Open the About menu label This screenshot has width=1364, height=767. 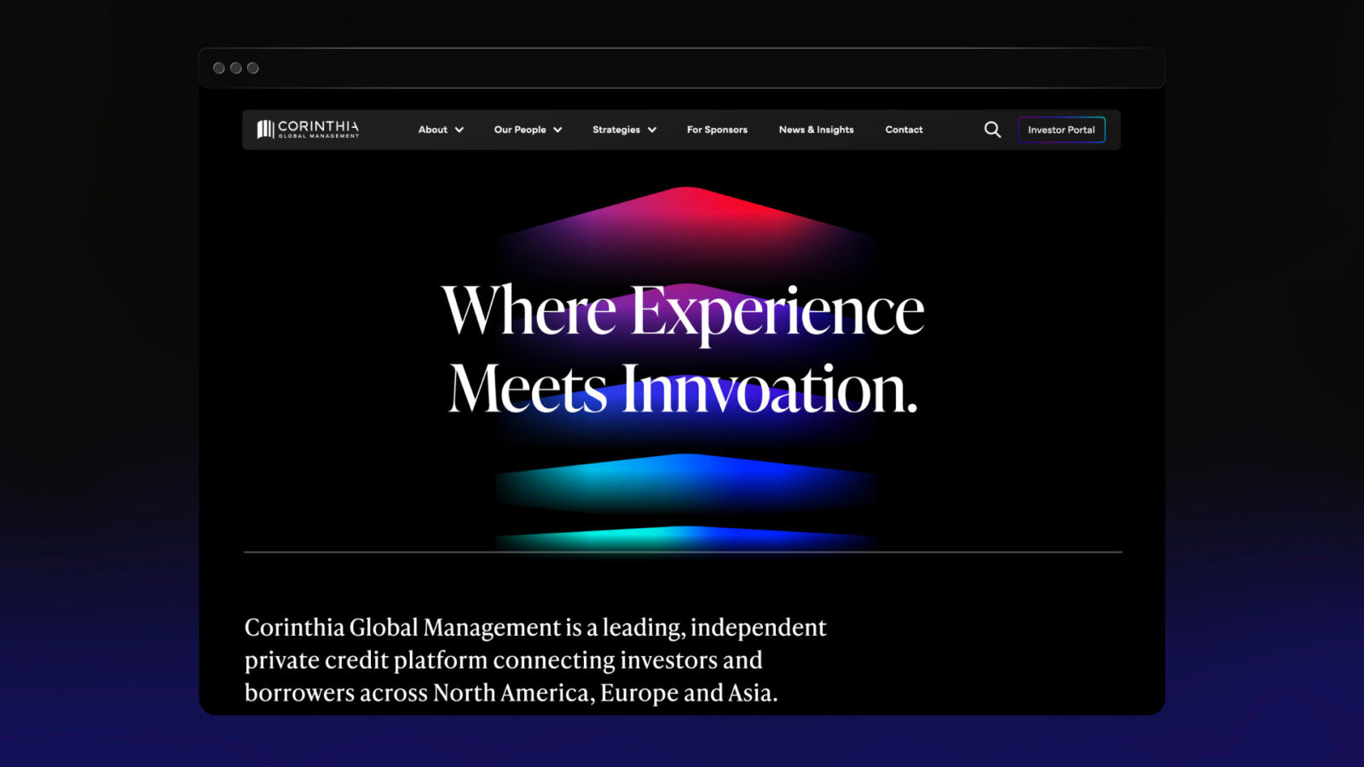click(432, 130)
